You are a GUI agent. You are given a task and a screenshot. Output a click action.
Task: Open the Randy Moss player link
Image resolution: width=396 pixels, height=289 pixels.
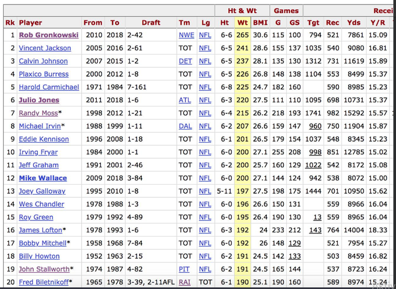coord(38,113)
